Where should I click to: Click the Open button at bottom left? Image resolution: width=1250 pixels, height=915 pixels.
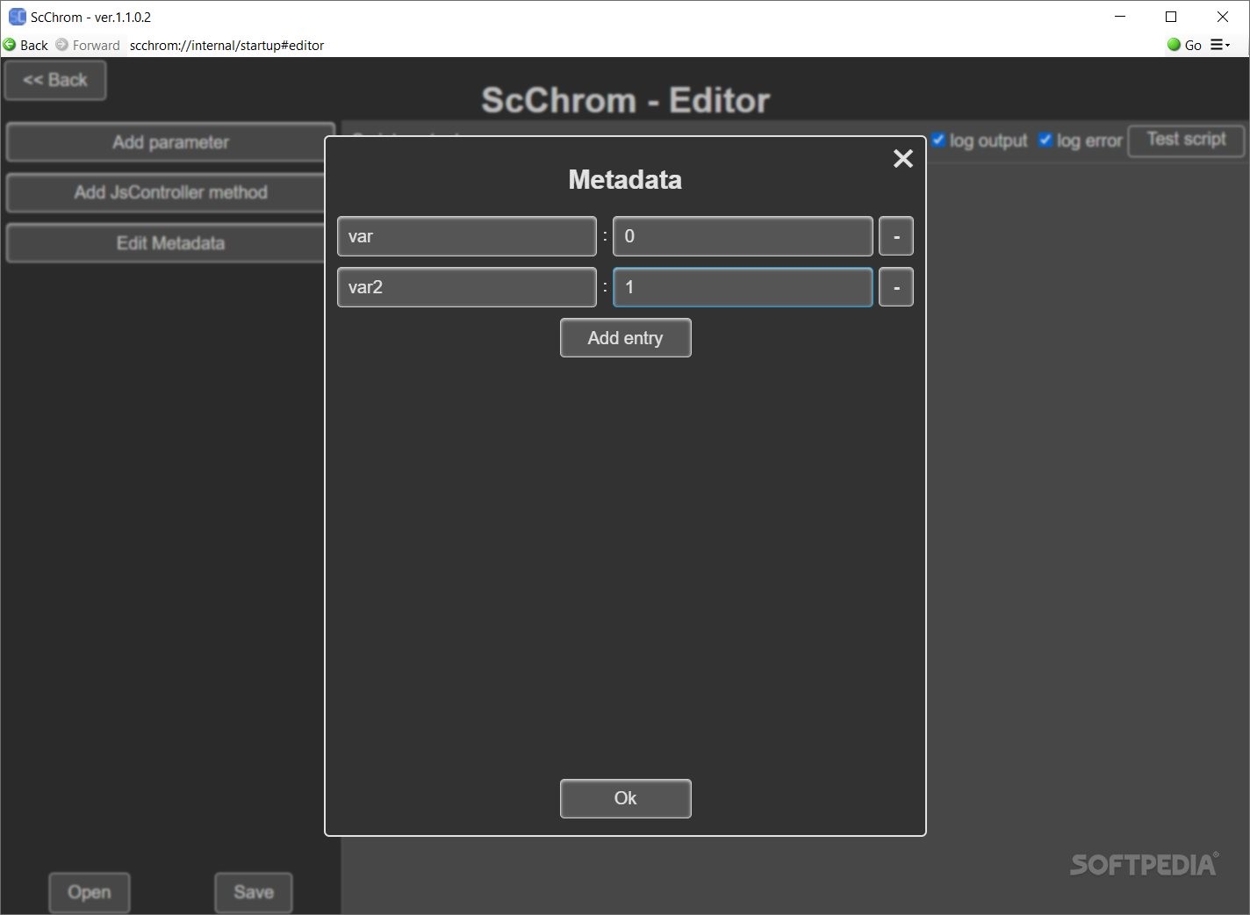[90, 892]
